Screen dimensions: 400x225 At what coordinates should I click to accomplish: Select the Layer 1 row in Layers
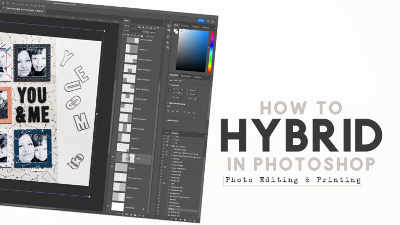pos(133,158)
